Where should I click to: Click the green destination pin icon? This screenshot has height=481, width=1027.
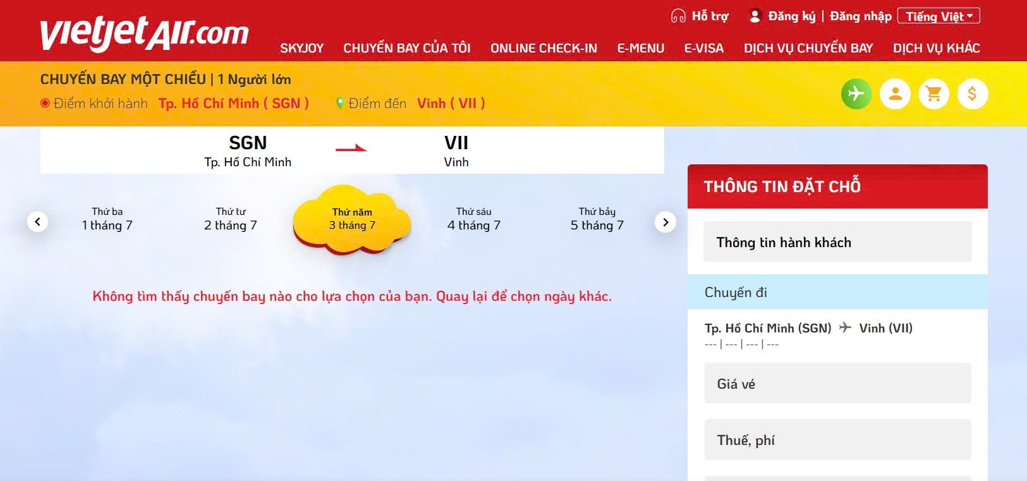pyautogui.click(x=340, y=103)
